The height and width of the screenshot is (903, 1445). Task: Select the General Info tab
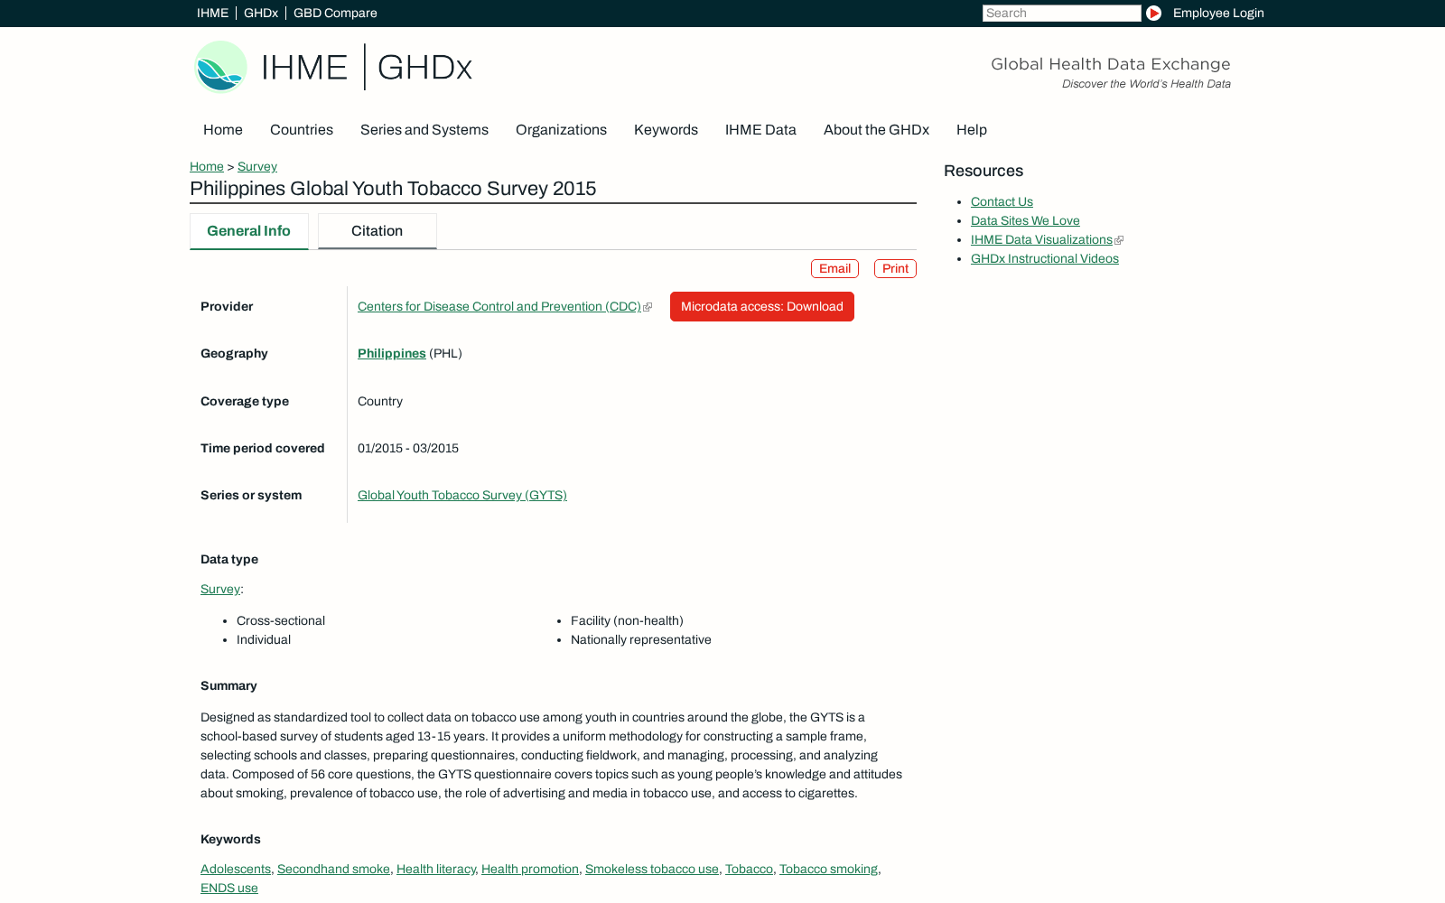coord(249,231)
